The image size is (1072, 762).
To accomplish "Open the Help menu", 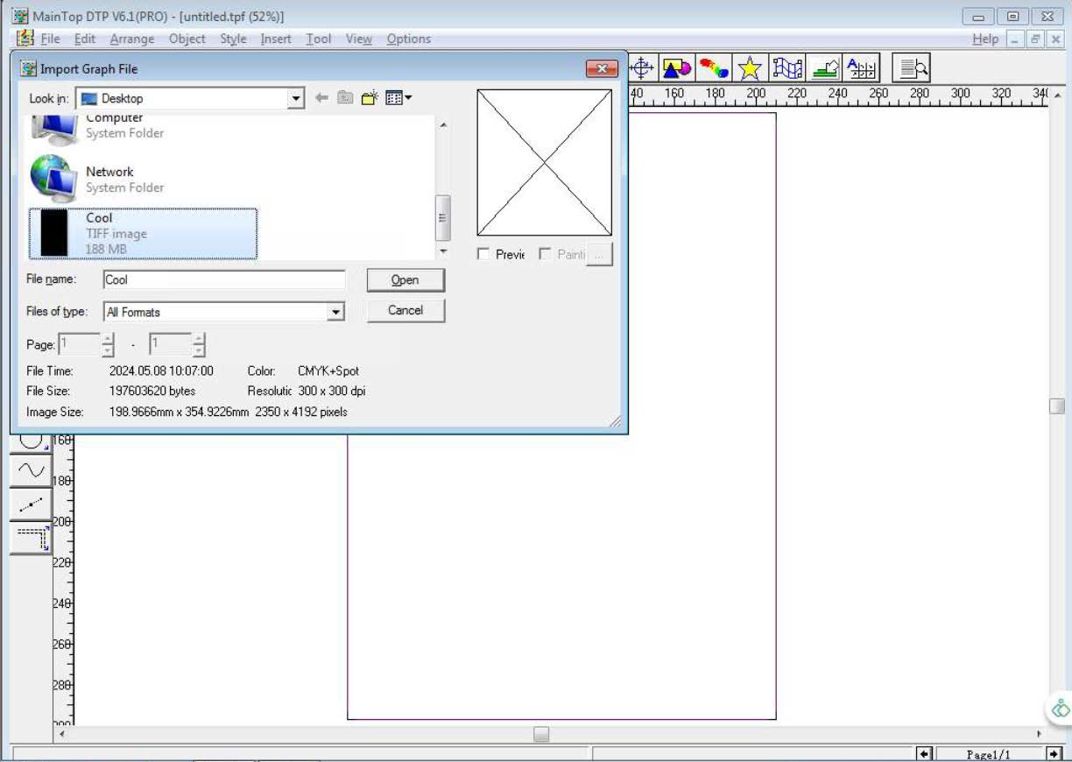I will click(x=985, y=39).
